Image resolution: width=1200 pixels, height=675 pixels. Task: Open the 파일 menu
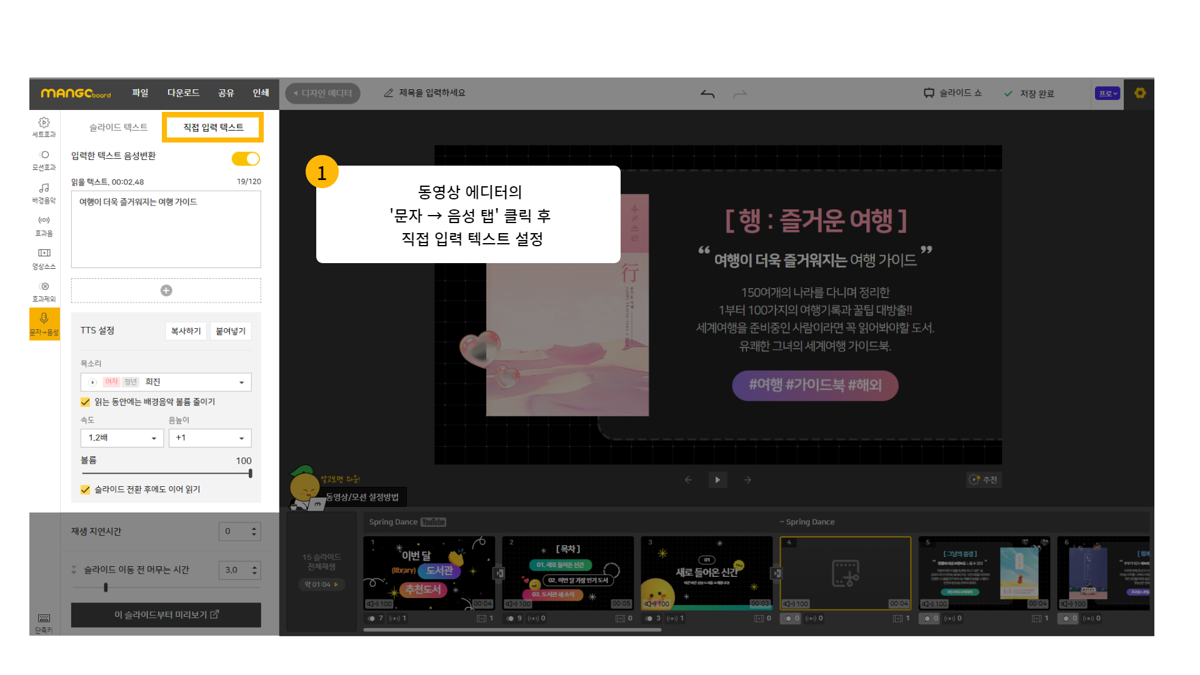click(x=140, y=93)
